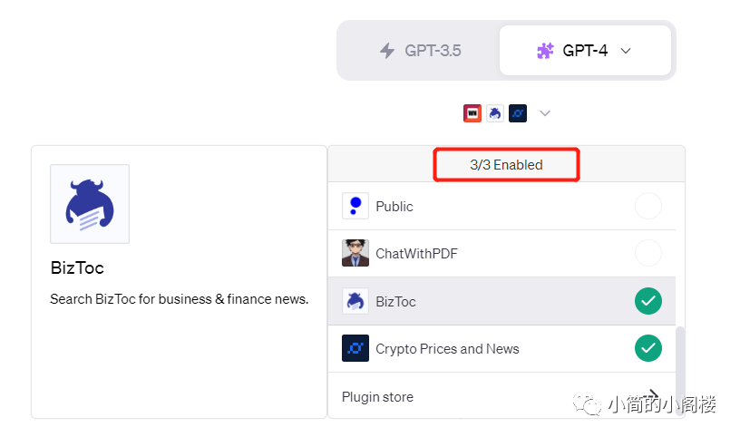Screen dimensions: 740x437
Task: Enable the ChatWithPDF plugin checkbox
Action: pos(648,253)
